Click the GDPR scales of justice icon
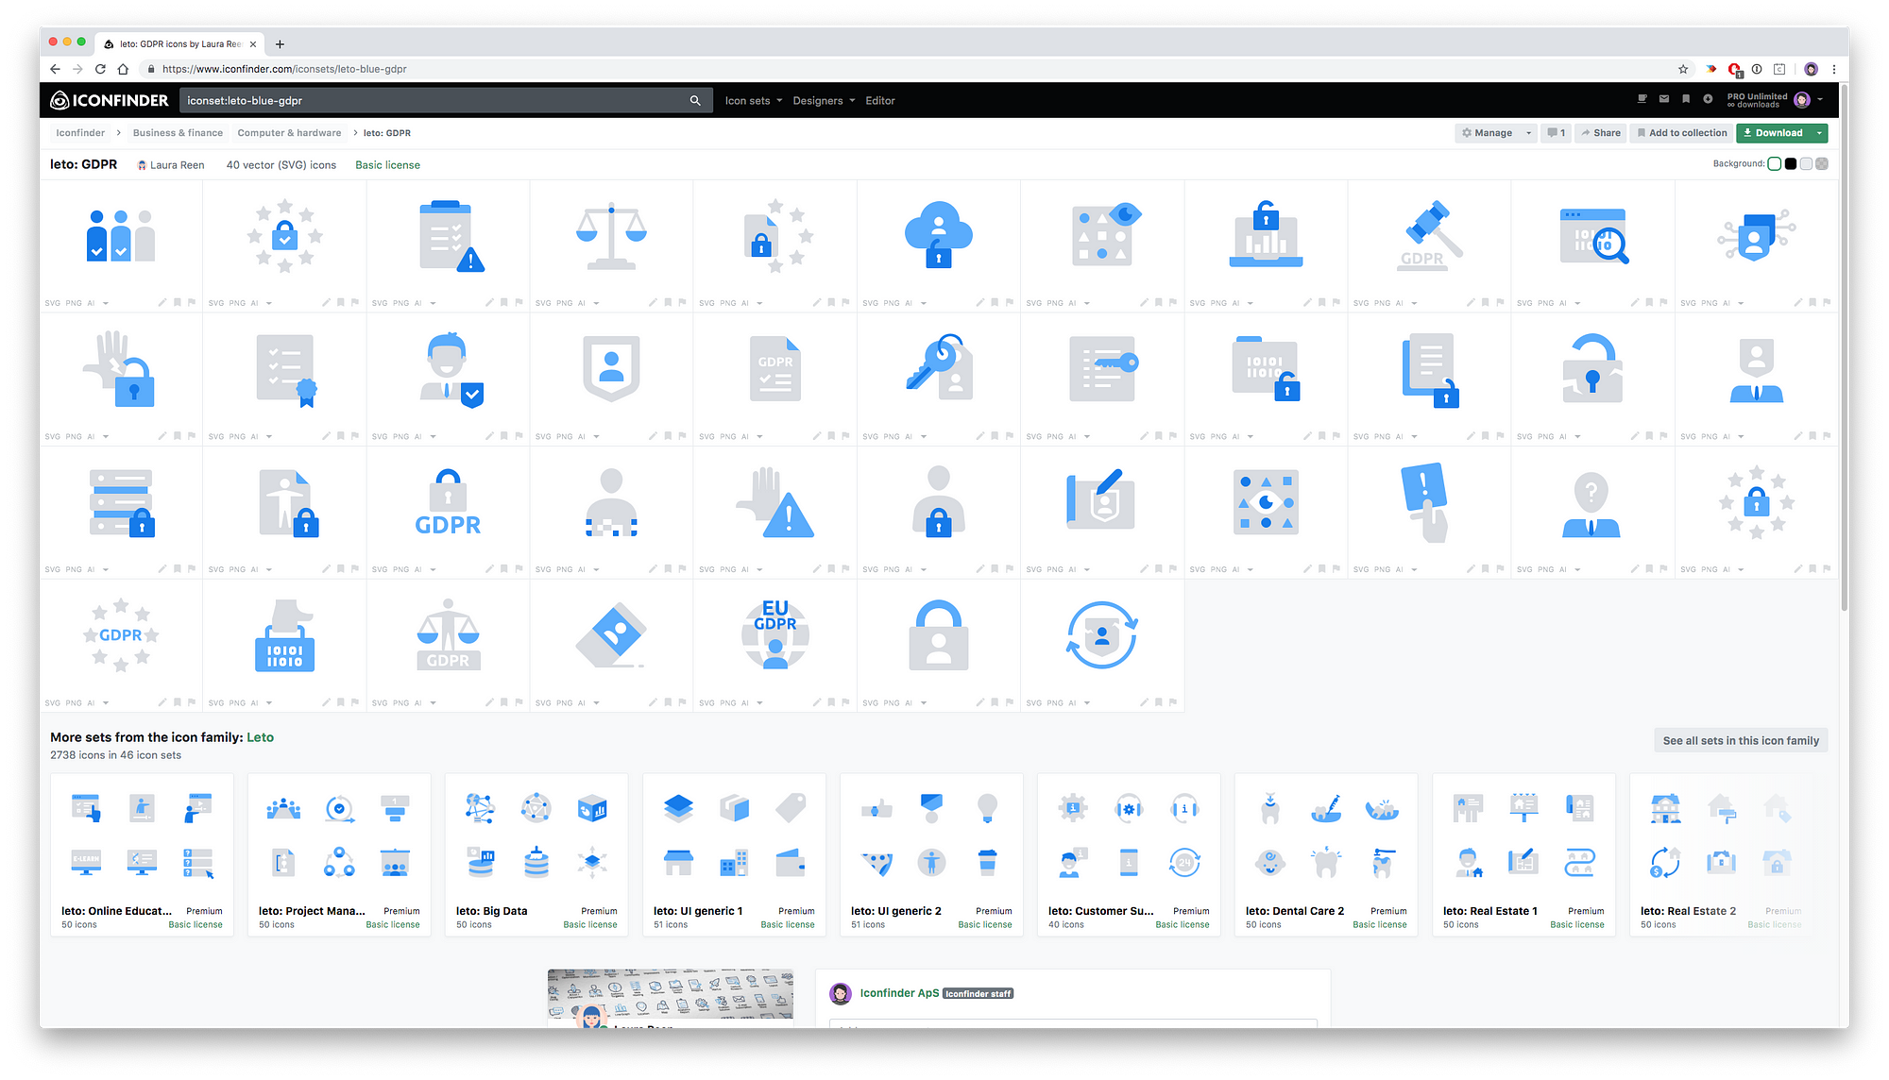The width and height of the screenshot is (1889, 1080). (449, 635)
